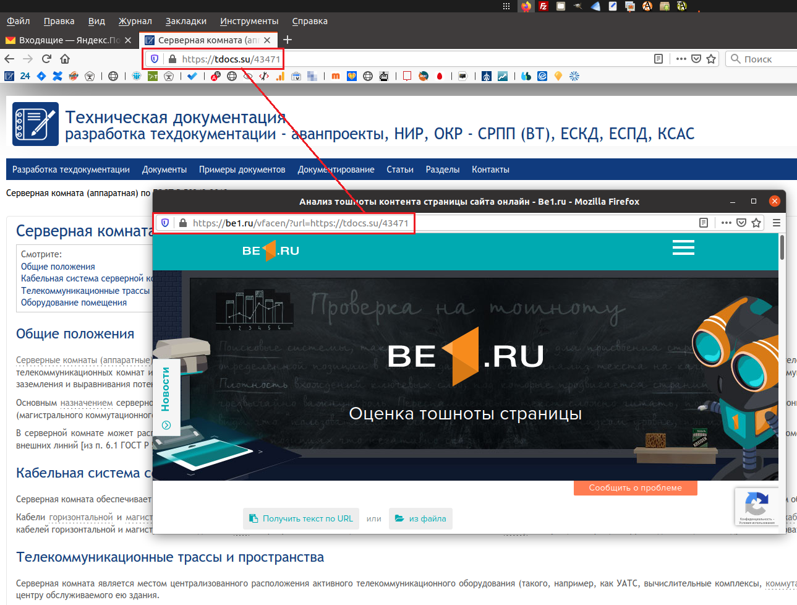Open the Журнал menu

(135, 21)
